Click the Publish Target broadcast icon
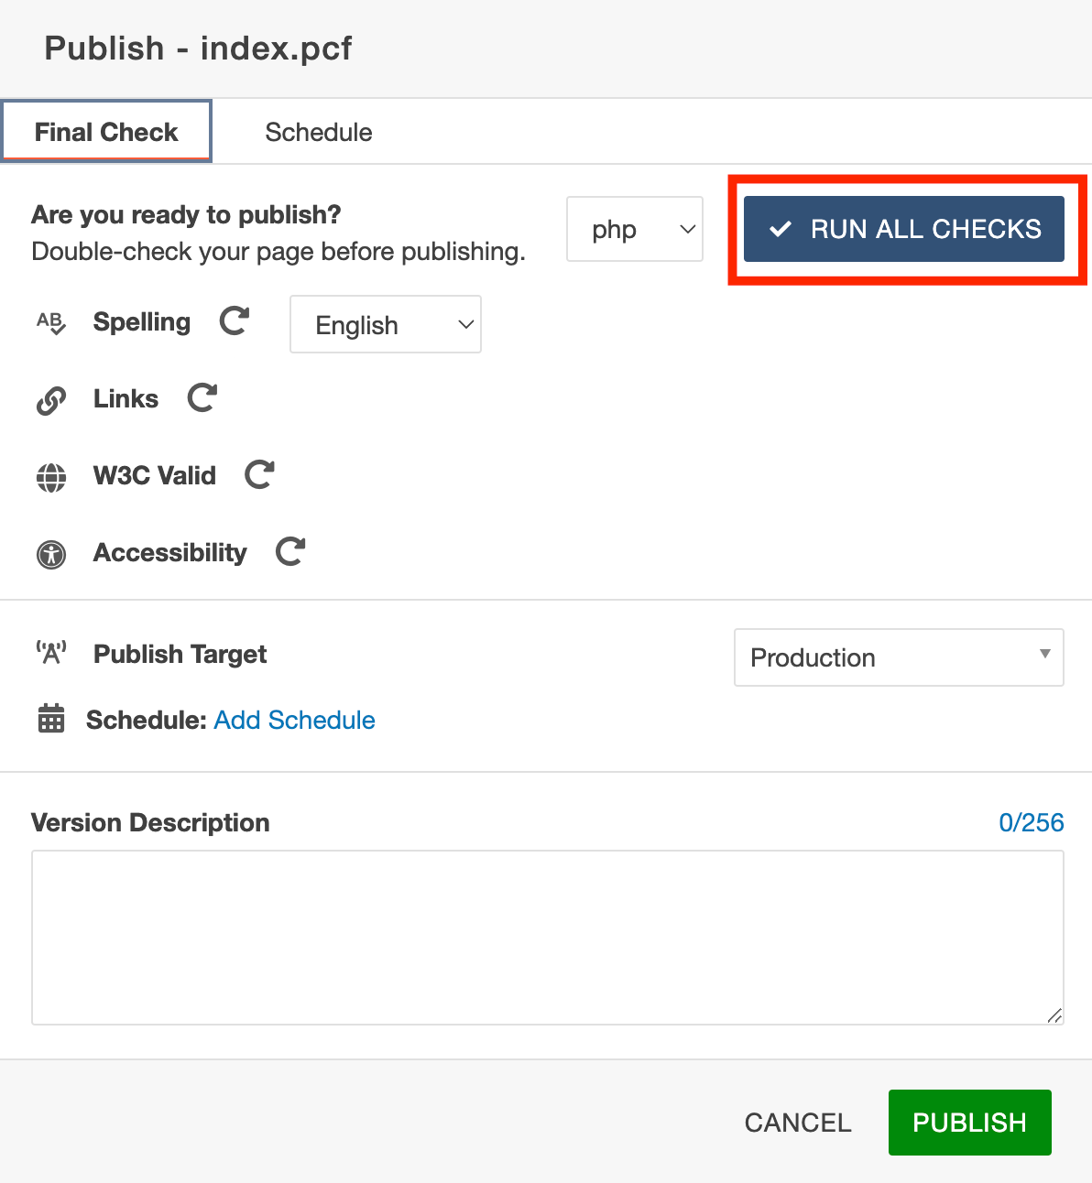Image resolution: width=1092 pixels, height=1183 pixels. coord(51,654)
